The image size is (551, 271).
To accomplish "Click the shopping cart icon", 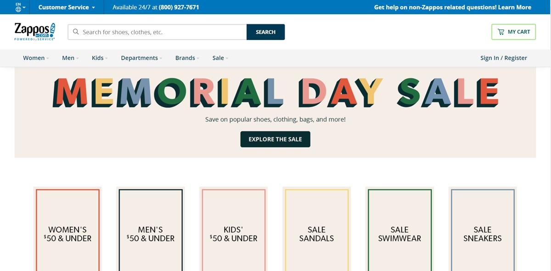I will point(500,32).
